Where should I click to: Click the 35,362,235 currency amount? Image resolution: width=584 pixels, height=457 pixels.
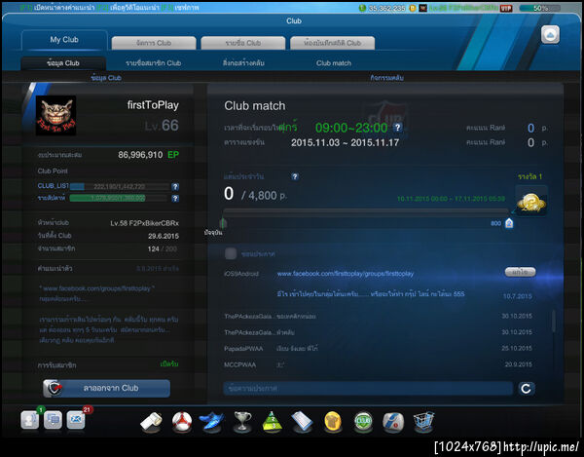pyautogui.click(x=386, y=8)
